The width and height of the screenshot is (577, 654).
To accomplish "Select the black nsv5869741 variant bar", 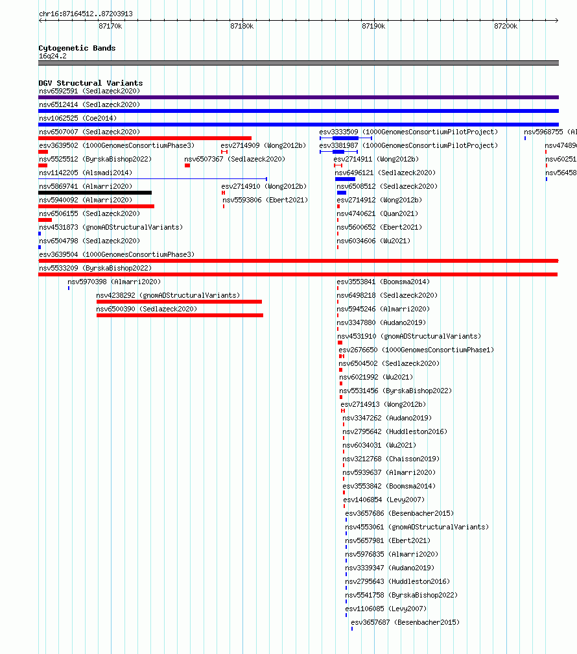I will (x=95, y=193).
